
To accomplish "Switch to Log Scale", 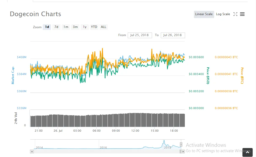I will (x=223, y=14).
